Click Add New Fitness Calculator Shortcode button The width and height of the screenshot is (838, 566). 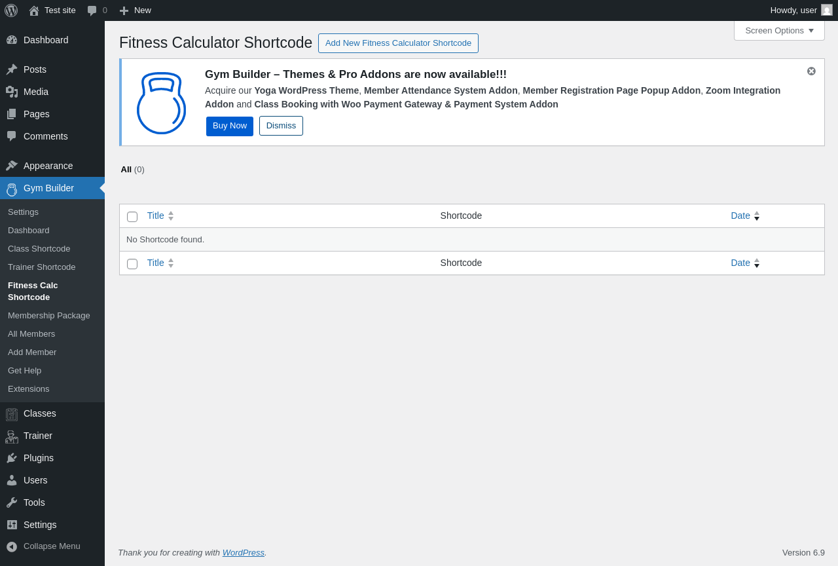click(x=398, y=43)
